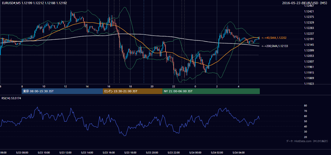Click hour label 14 on chart time axis
Viewport: 331px width, 155px height.
(87, 86)
